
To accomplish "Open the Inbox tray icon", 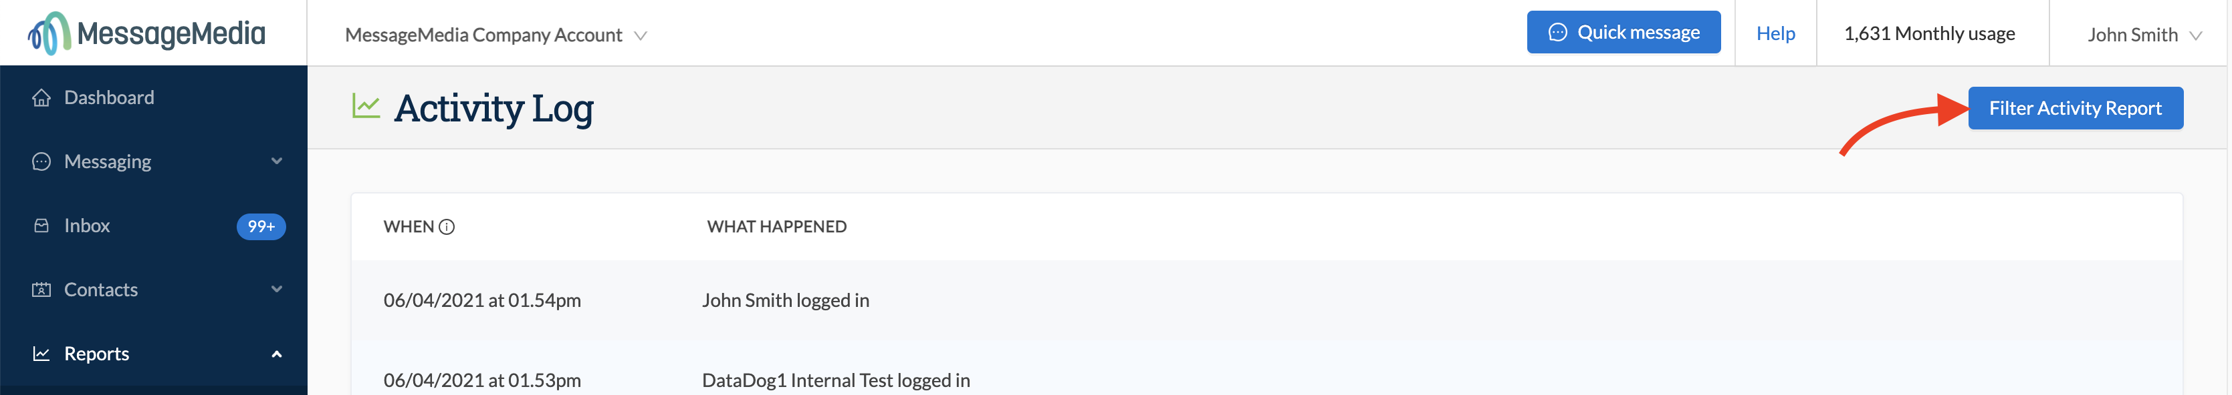I will pyautogui.click(x=41, y=225).
